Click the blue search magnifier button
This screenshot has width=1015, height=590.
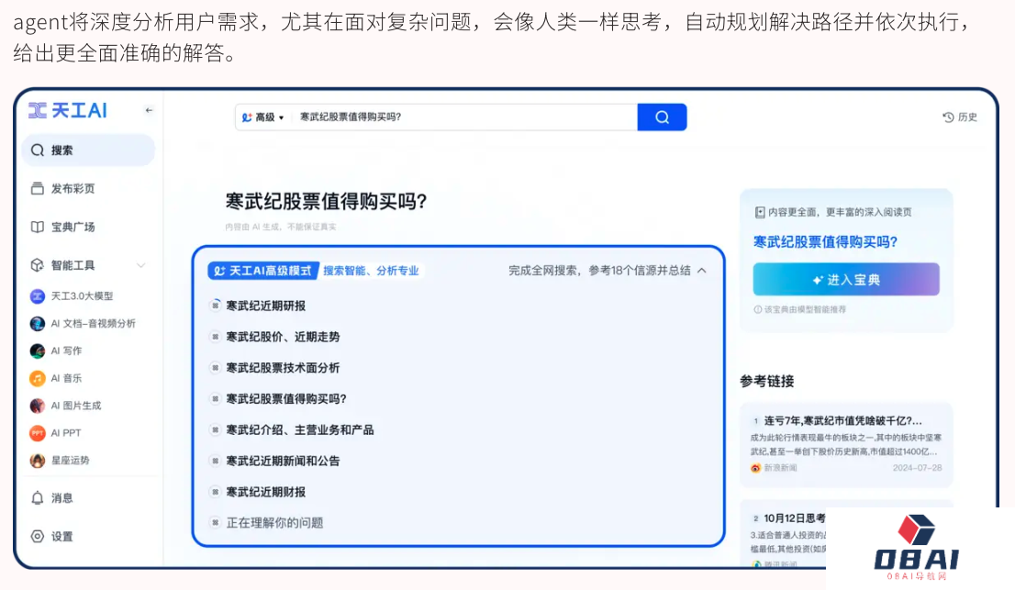662,117
